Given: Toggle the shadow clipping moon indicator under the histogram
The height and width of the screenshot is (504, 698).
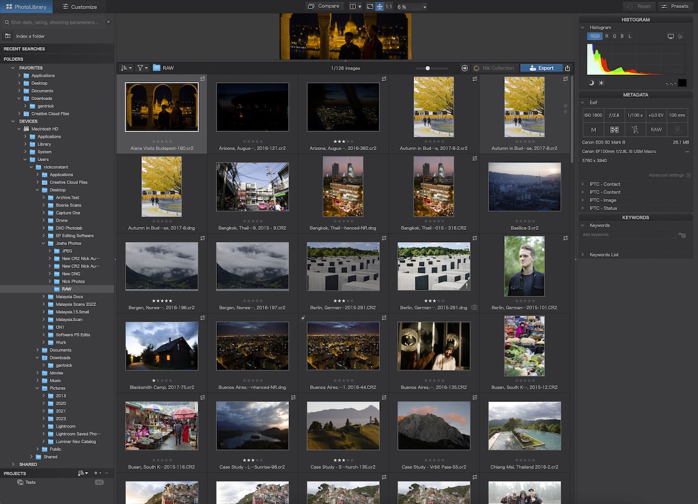Looking at the screenshot, I should click(x=590, y=83).
